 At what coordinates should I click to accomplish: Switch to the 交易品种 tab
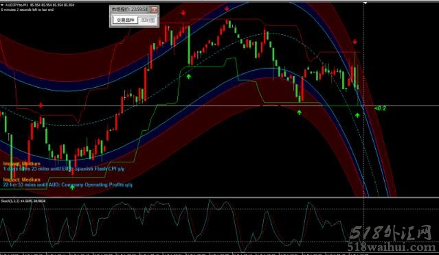126,20
